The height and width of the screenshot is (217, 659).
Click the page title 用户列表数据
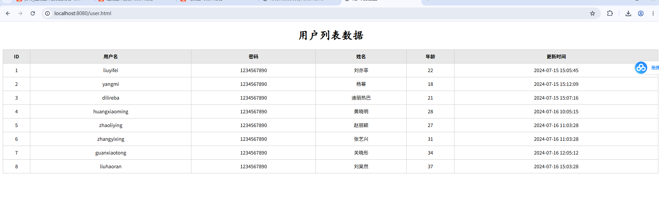pyautogui.click(x=331, y=35)
